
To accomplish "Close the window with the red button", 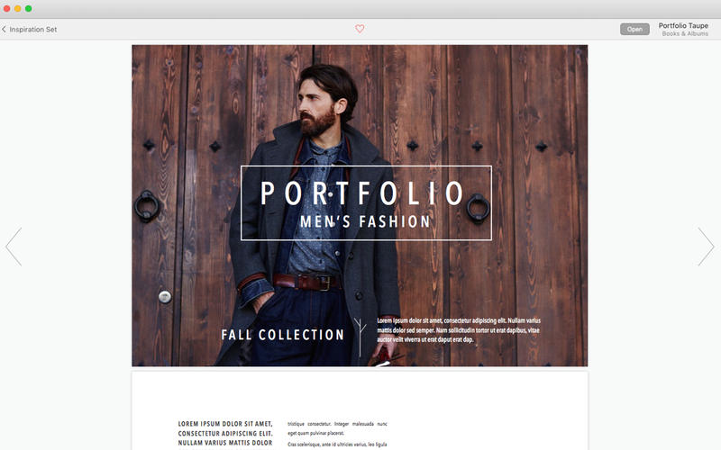I will tap(6, 9).
